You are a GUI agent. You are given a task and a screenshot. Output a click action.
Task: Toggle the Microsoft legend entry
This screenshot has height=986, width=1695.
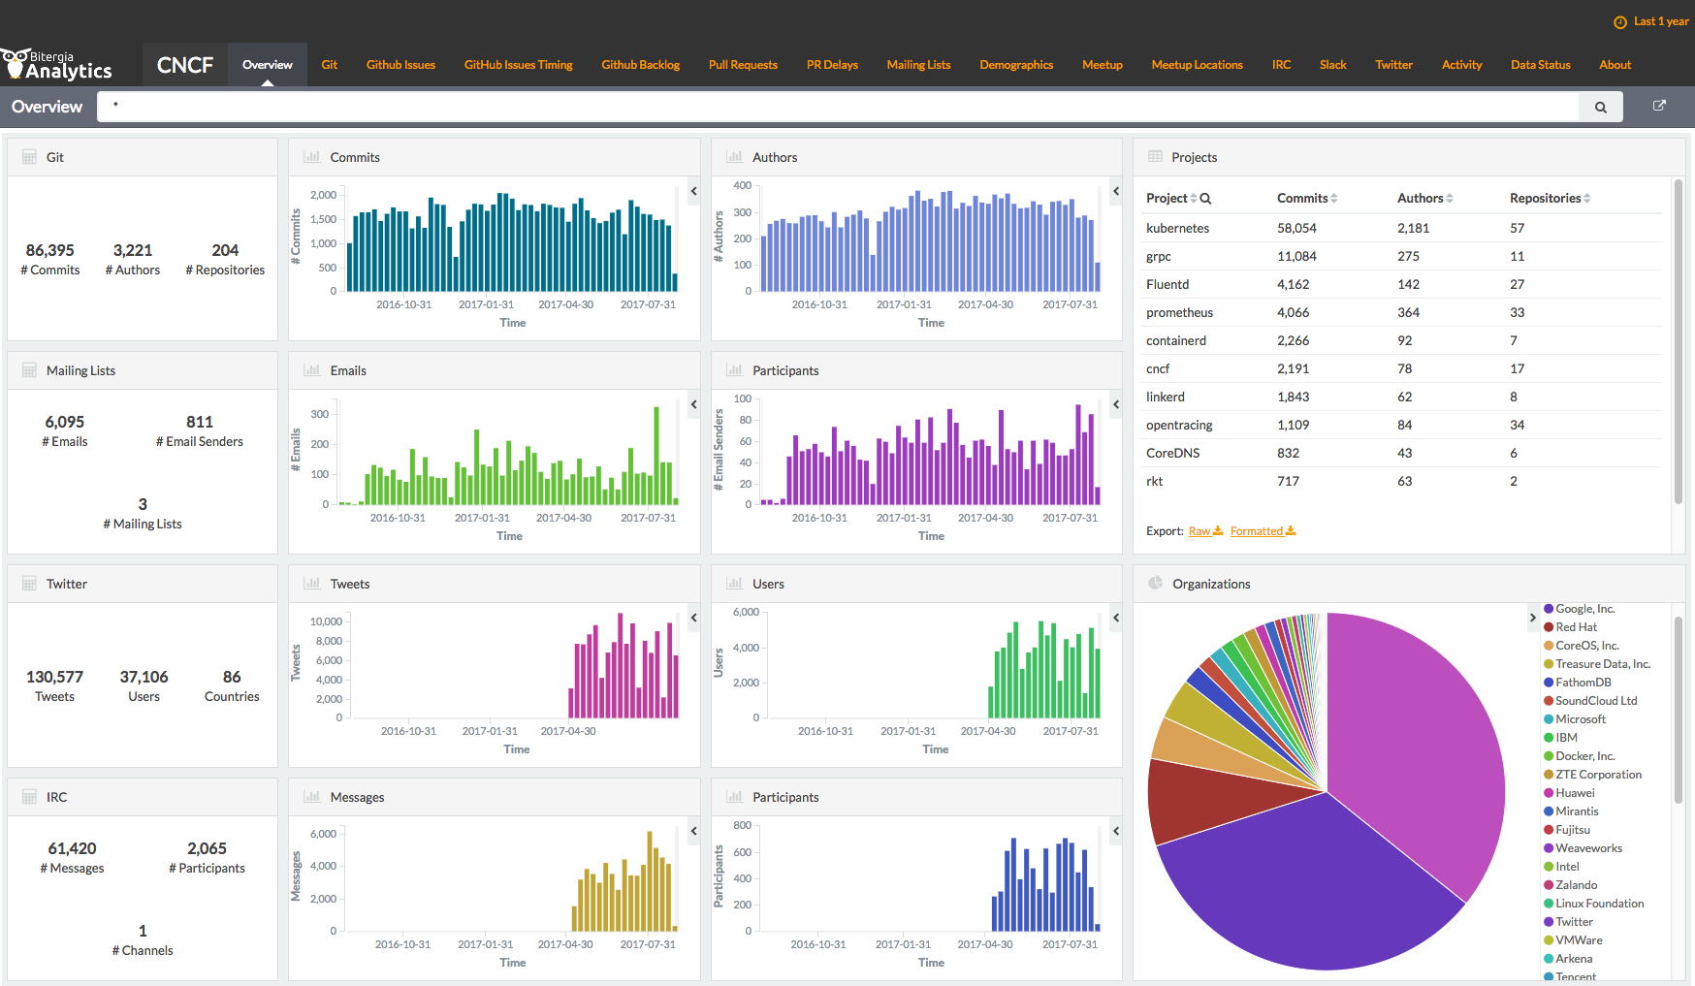point(1581,719)
